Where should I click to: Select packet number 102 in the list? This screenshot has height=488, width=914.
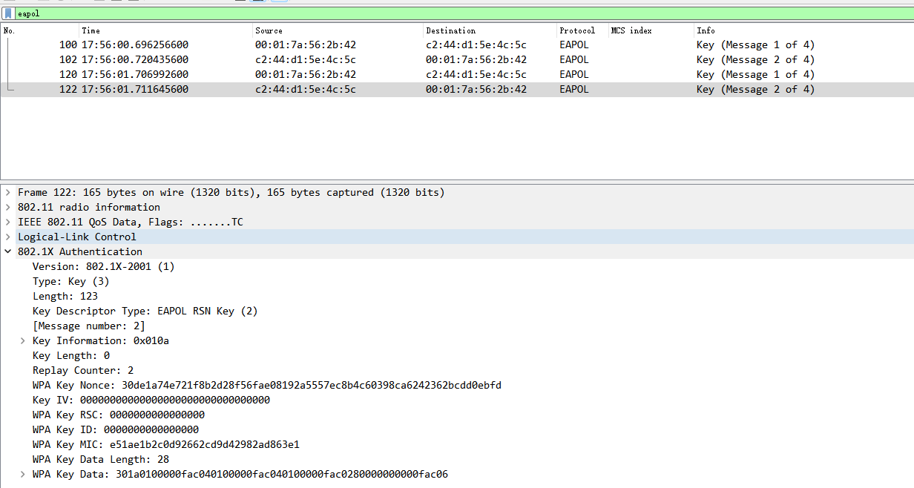pos(457,59)
